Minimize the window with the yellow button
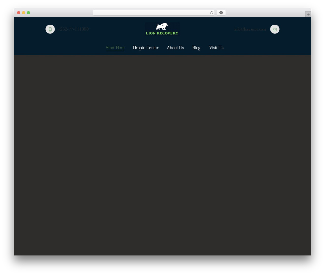Screen dimensions: 325x275 [24, 13]
